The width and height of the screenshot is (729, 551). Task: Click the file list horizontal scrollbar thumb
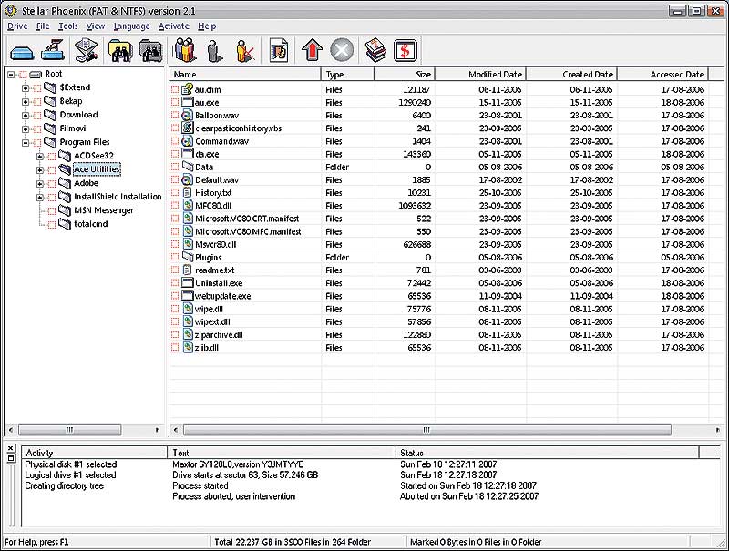pos(426,430)
